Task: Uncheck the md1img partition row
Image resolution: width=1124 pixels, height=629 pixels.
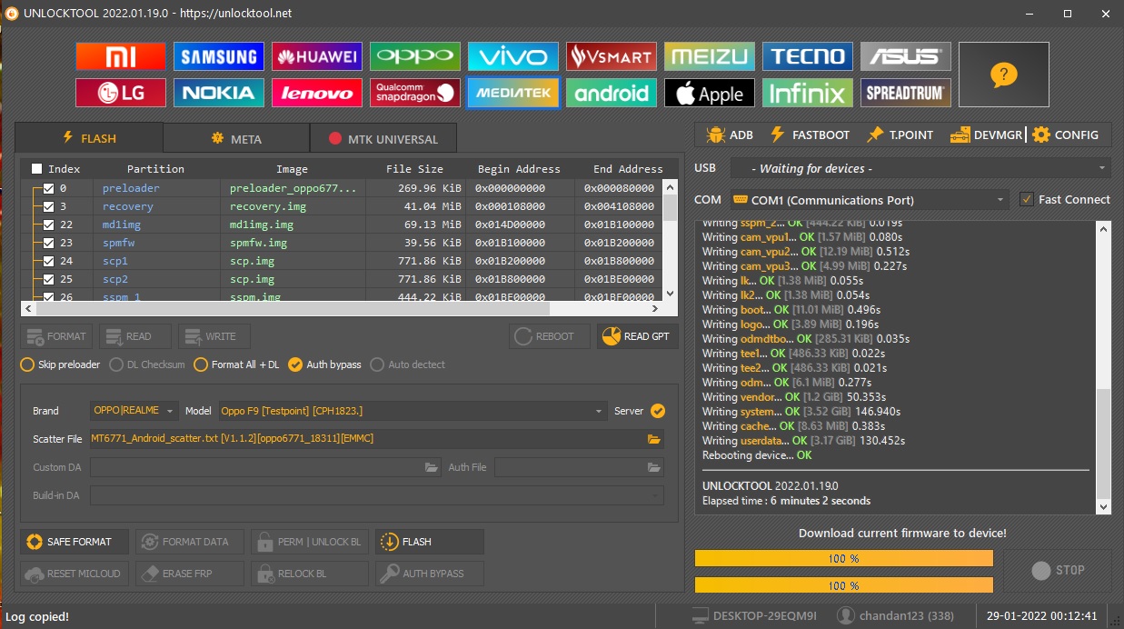Action: tap(48, 225)
